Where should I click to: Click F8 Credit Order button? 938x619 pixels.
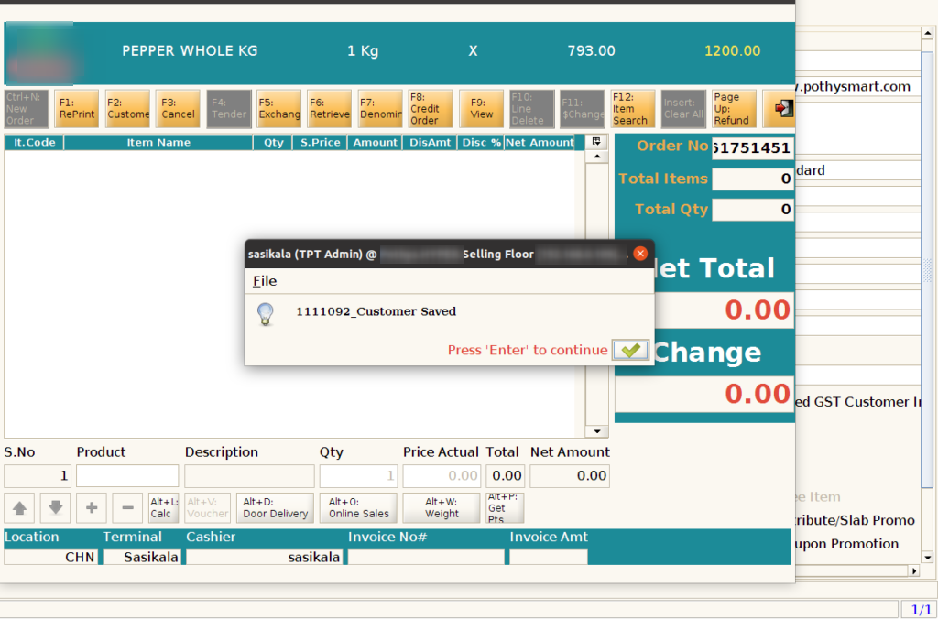click(431, 109)
